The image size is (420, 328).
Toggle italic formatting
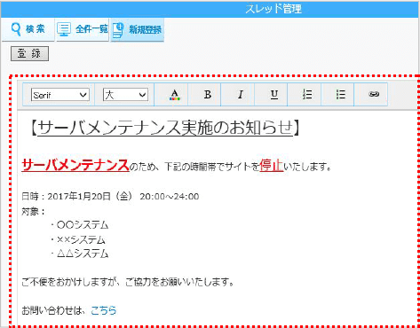(241, 95)
